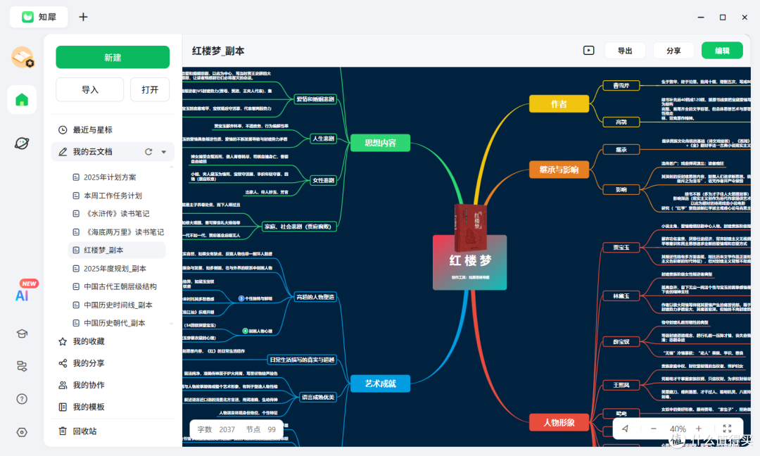Add a new tab with plus icon
The height and width of the screenshot is (456, 760).
[83, 17]
